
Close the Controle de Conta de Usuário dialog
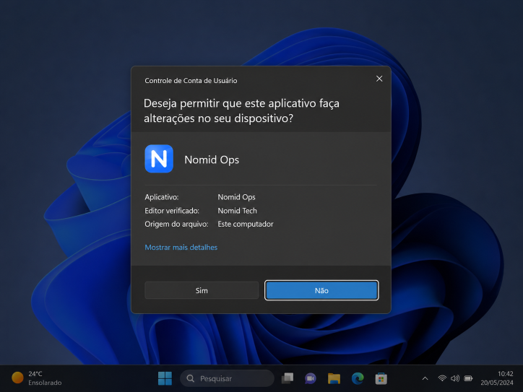(379, 79)
